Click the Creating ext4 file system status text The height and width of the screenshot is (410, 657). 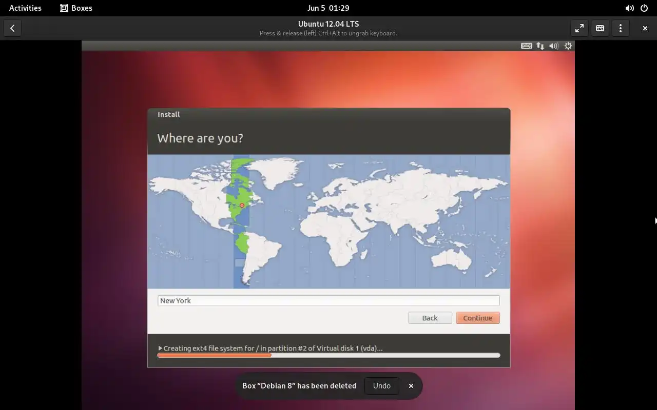[273, 348]
